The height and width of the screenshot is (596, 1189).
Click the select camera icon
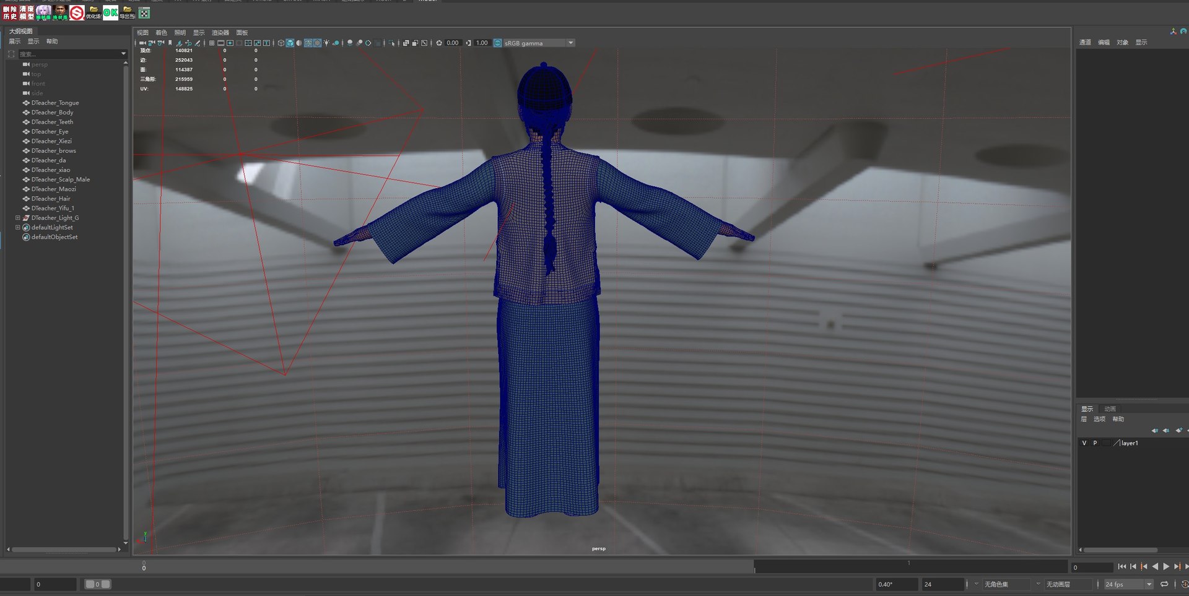tap(142, 43)
